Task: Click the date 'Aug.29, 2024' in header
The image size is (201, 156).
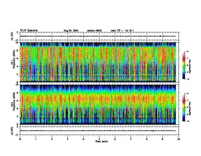Action: pyautogui.click(x=71, y=31)
